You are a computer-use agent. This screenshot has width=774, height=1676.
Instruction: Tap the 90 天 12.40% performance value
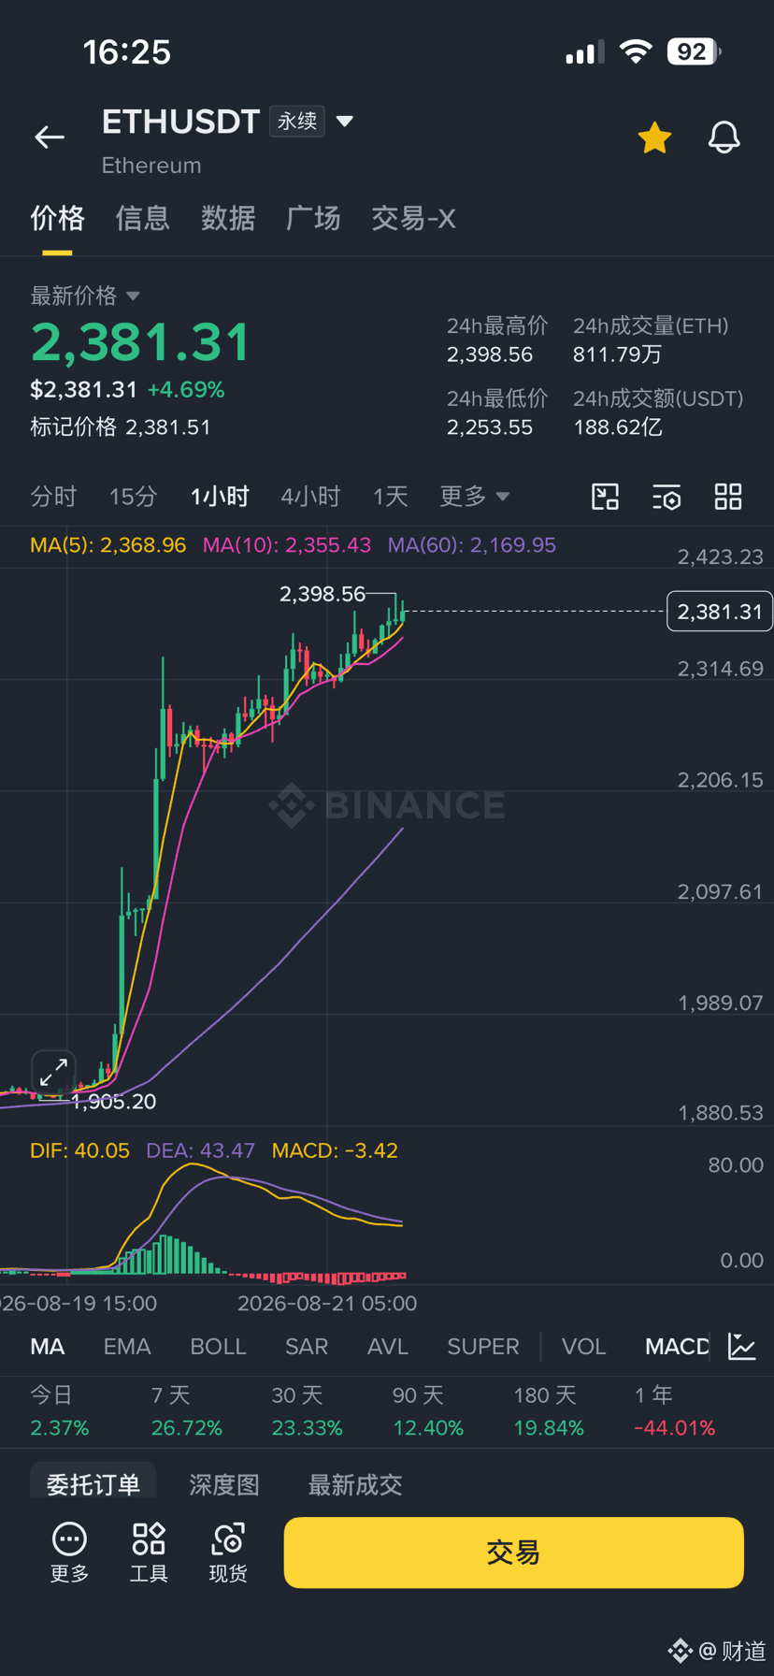pyautogui.click(x=428, y=1428)
